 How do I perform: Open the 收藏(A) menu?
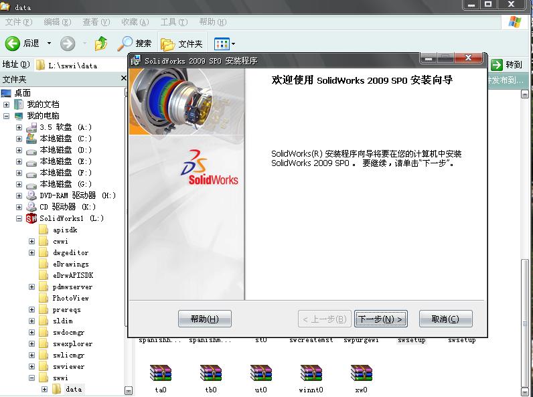point(135,22)
